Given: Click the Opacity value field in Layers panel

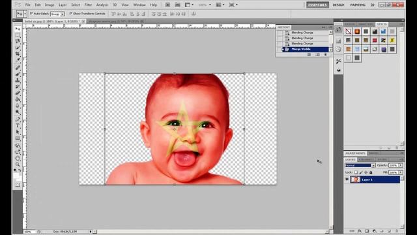Looking at the screenshot, I should pyautogui.click(x=394, y=165).
